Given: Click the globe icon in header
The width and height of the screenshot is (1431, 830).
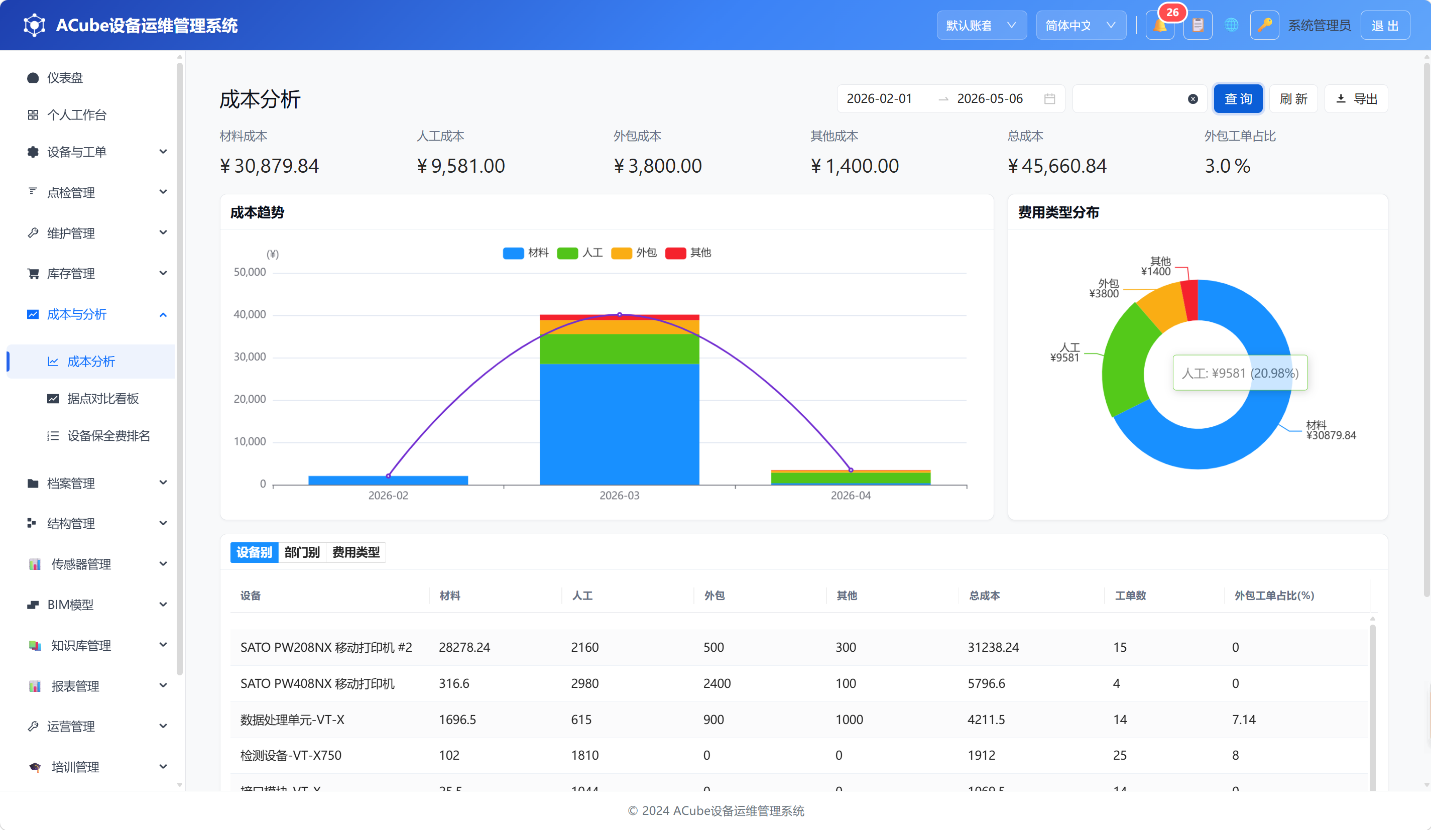Looking at the screenshot, I should [x=1231, y=26].
